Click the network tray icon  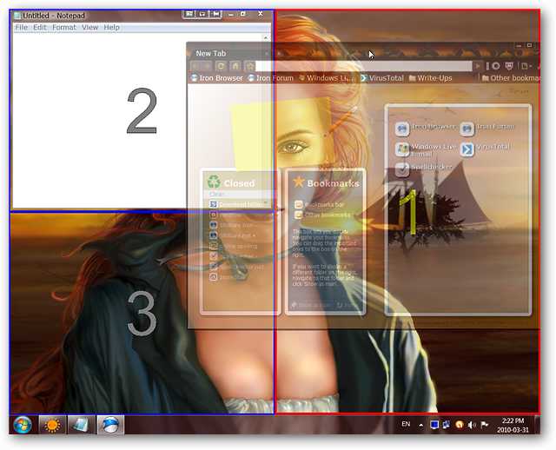pos(447,425)
